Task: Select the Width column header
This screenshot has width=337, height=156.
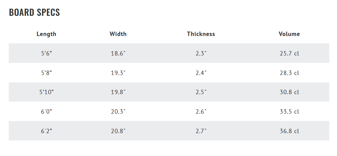Action: (x=118, y=34)
